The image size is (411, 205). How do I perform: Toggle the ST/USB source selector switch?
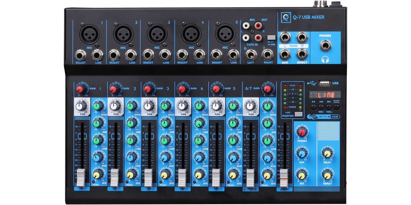(x=271, y=37)
